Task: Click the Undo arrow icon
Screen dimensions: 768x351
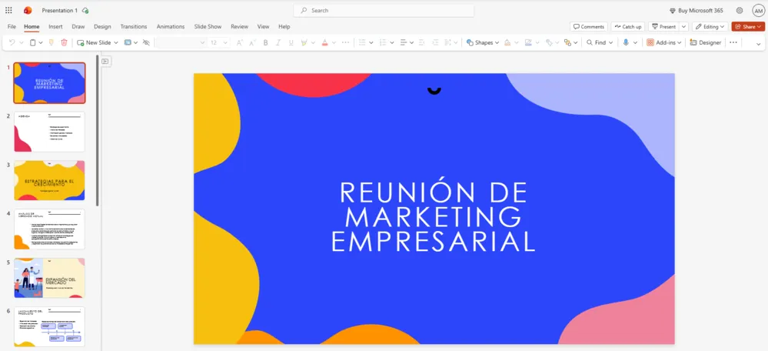Action: coord(12,42)
